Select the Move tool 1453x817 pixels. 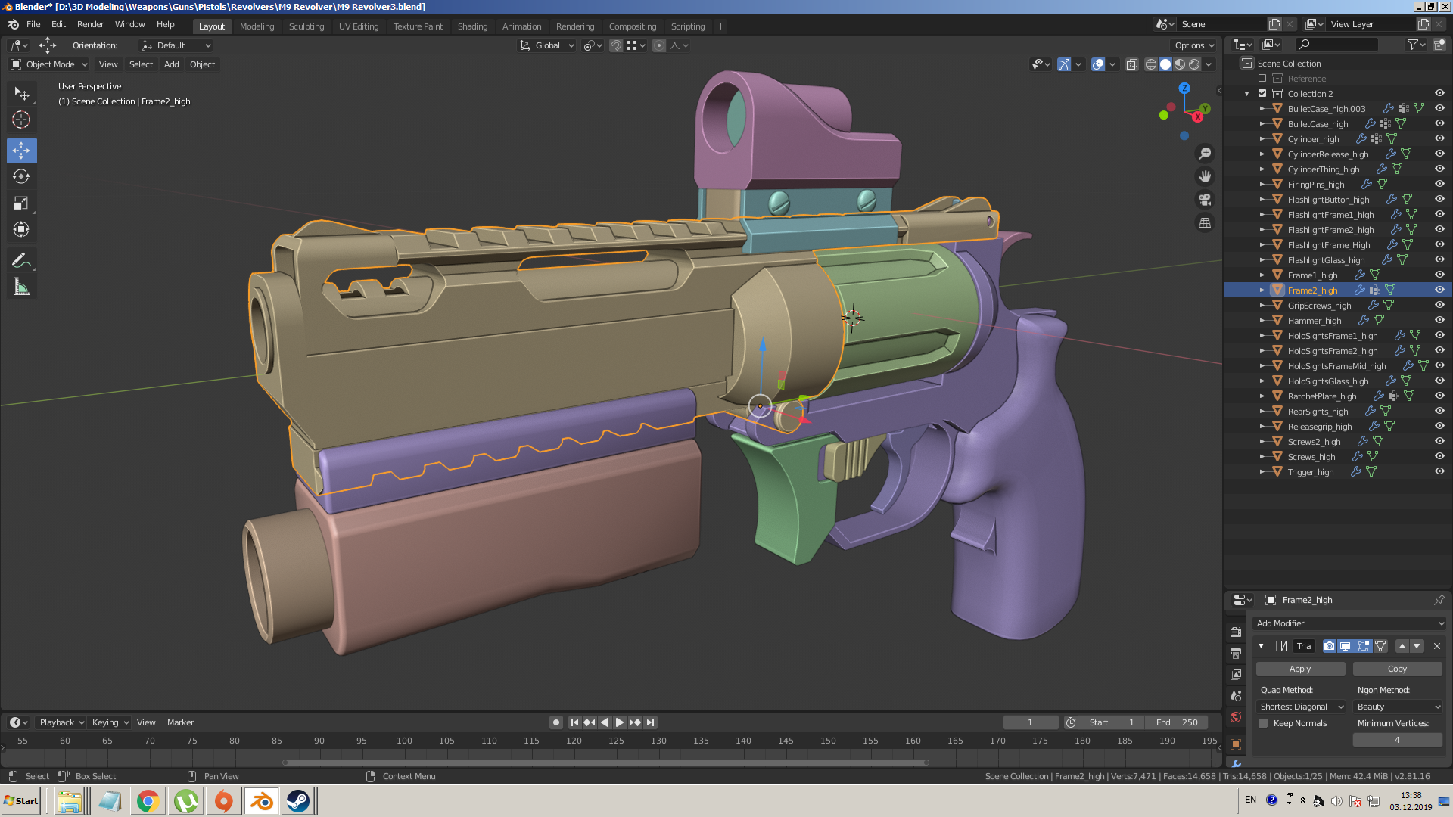21,150
